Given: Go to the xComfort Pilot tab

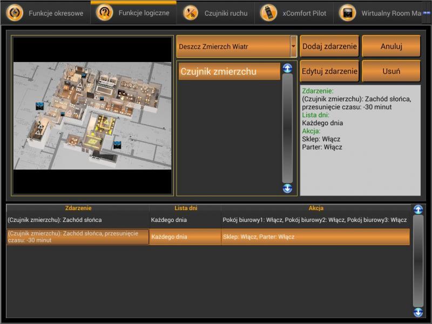Looking at the screenshot, I should [294, 13].
